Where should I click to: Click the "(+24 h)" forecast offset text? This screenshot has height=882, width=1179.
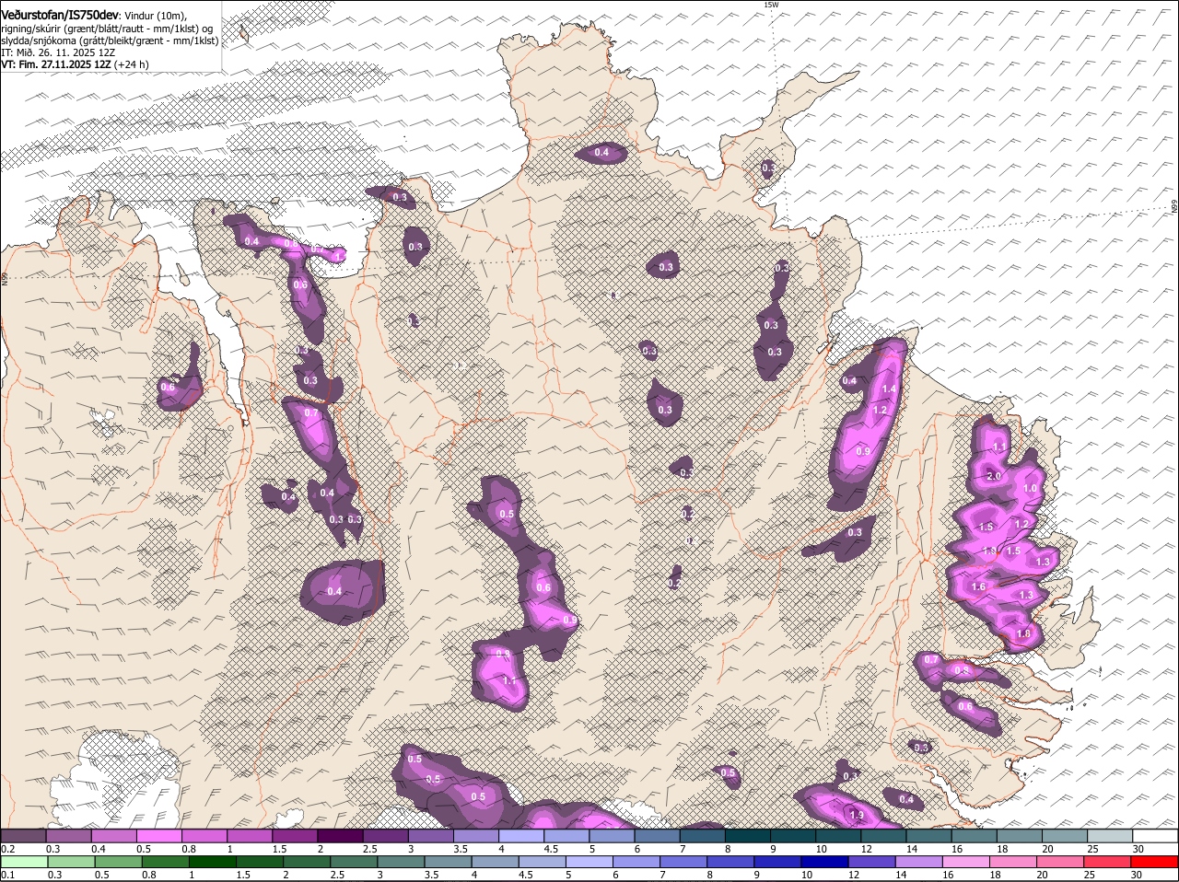coord(133,64)
